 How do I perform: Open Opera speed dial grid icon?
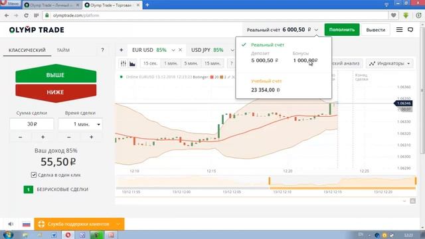coord(36,15)
